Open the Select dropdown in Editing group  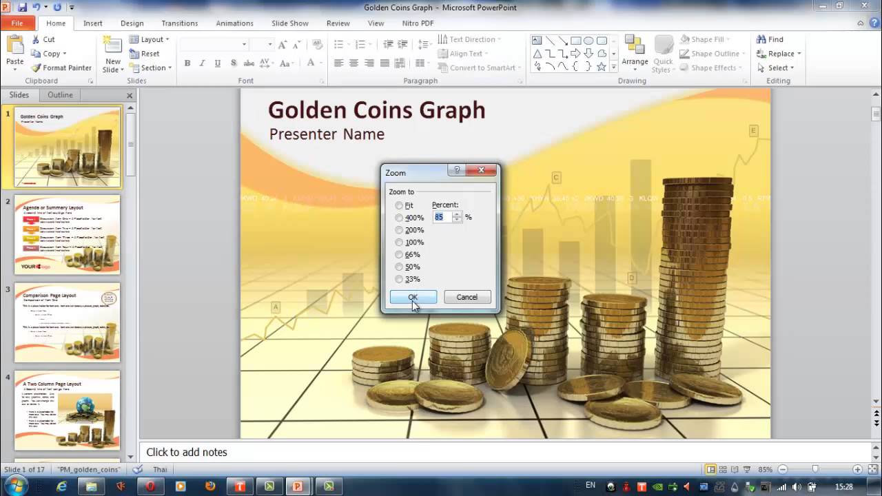776,68
